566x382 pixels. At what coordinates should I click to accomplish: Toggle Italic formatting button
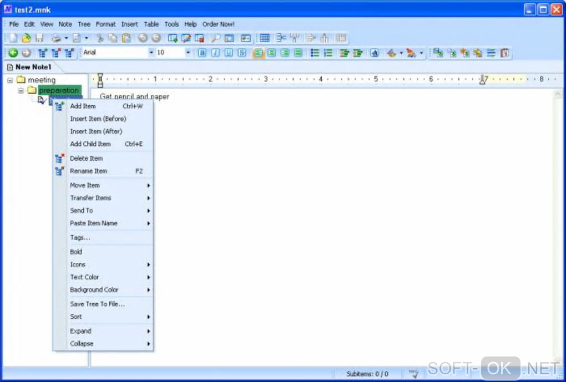(x=215, y=53)
